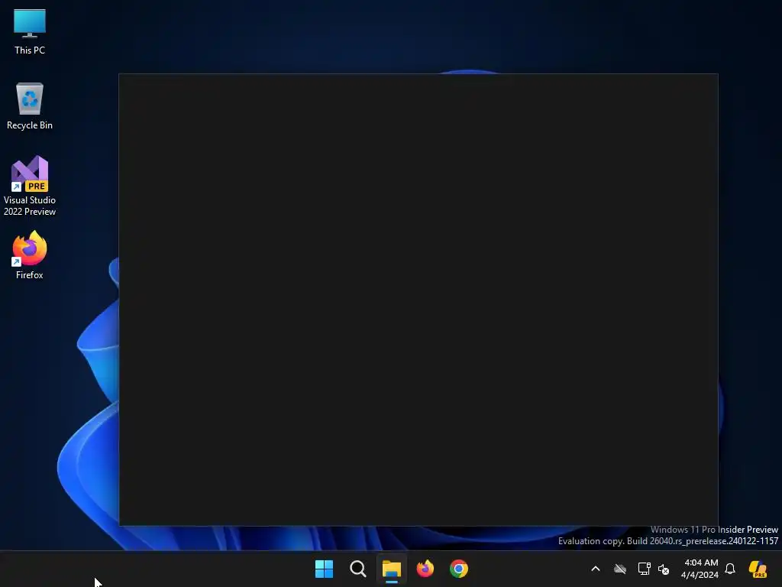782x587 pixels.
Task: Open network status tray icon
Action: coord(644,569)
